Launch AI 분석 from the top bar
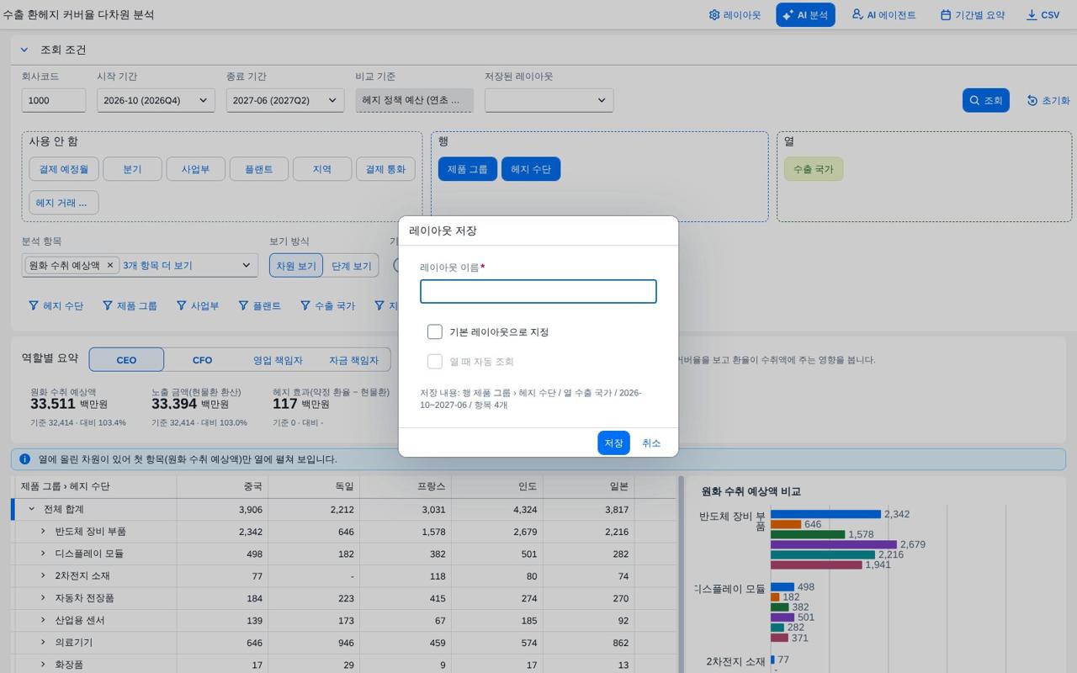 click(805, 15)
